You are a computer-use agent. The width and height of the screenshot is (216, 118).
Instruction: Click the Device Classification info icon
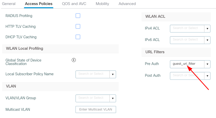(x=74, y=60)
